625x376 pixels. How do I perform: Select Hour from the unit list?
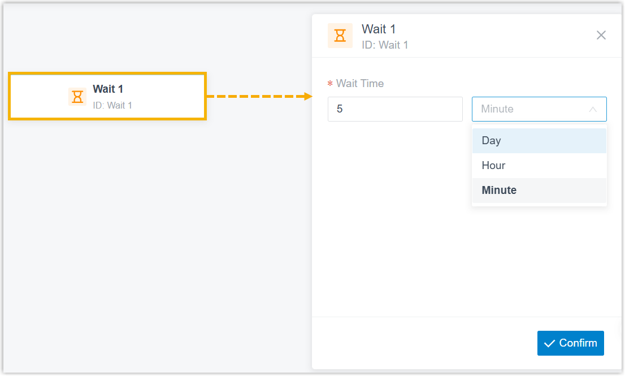pos(539,166)
